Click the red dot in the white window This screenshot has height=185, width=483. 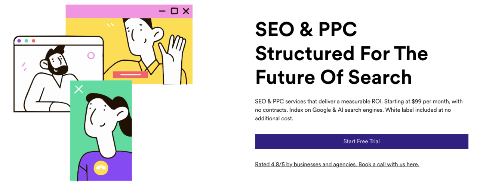click(33, 41)
